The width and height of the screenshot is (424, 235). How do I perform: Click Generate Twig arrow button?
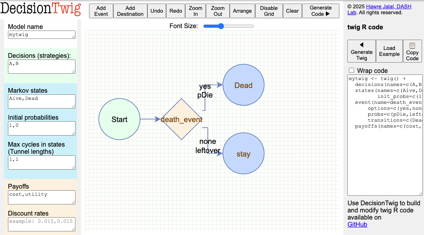(x=361, y=51)
